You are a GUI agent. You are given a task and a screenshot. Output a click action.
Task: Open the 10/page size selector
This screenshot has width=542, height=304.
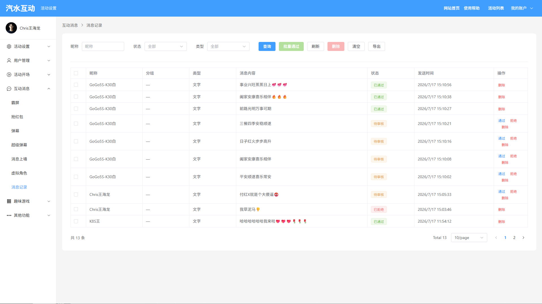(469, 238)
